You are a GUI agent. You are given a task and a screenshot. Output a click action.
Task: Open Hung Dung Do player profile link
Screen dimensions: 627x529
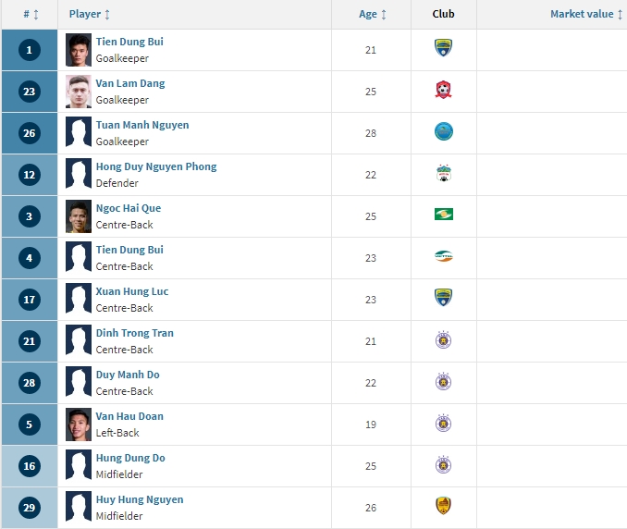[x=130, y=458]
